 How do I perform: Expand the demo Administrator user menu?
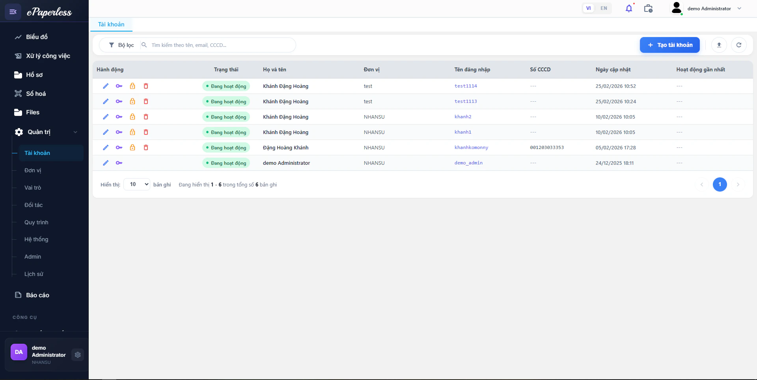click(x=707, y=8)
